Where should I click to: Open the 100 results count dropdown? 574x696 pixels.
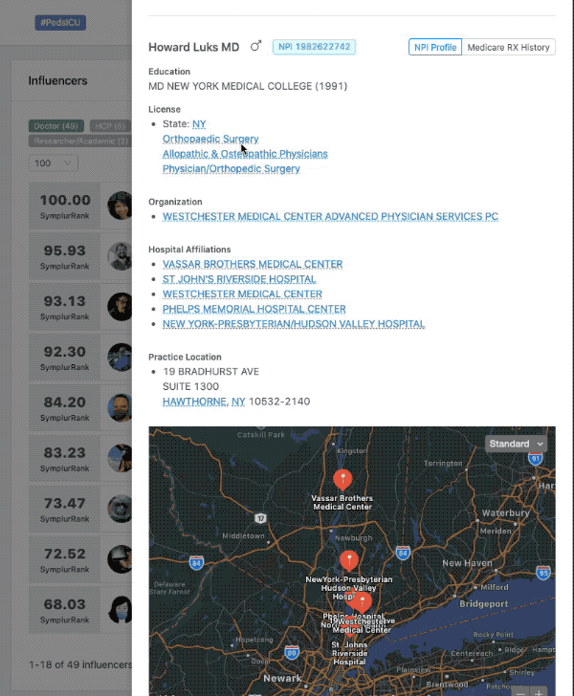coord(54,163)
